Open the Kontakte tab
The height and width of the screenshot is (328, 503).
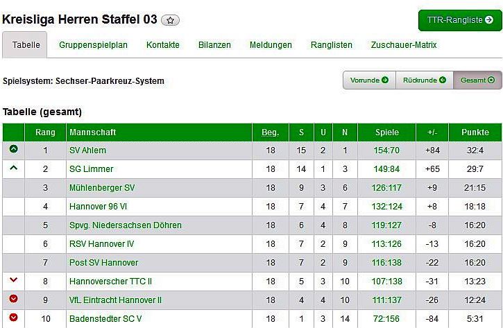click(x=162, y=45)
